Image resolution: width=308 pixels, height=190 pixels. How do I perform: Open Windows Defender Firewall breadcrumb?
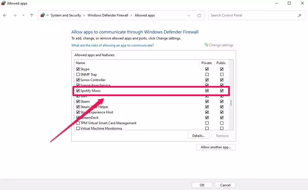click(108, 15)
